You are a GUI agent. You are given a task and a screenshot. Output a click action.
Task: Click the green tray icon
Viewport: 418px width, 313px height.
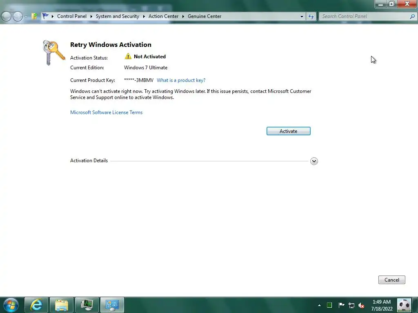[329, 305]
